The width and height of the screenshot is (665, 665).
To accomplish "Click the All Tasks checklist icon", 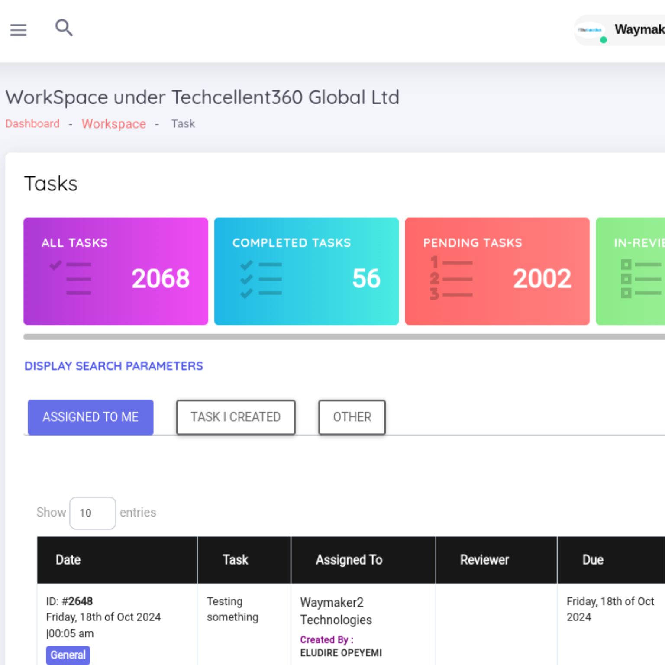I will tap(71, 278).
